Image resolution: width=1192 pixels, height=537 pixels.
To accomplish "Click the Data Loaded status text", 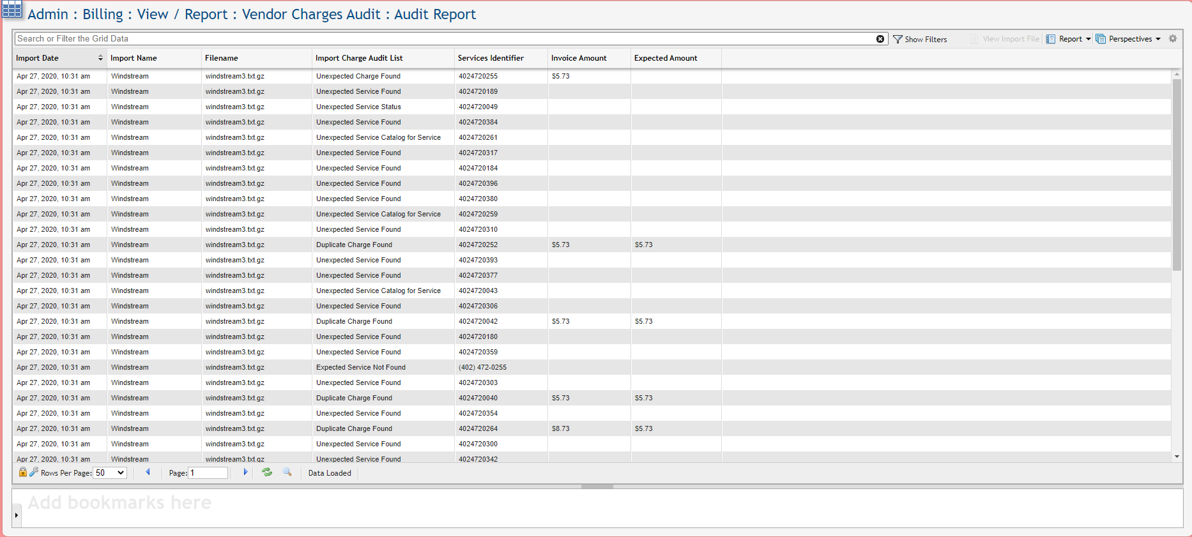I will (330, 473).
